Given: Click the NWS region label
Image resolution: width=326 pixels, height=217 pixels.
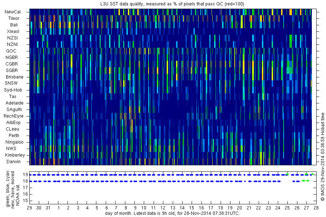Looking at the screenshot, I should [11, 149].
